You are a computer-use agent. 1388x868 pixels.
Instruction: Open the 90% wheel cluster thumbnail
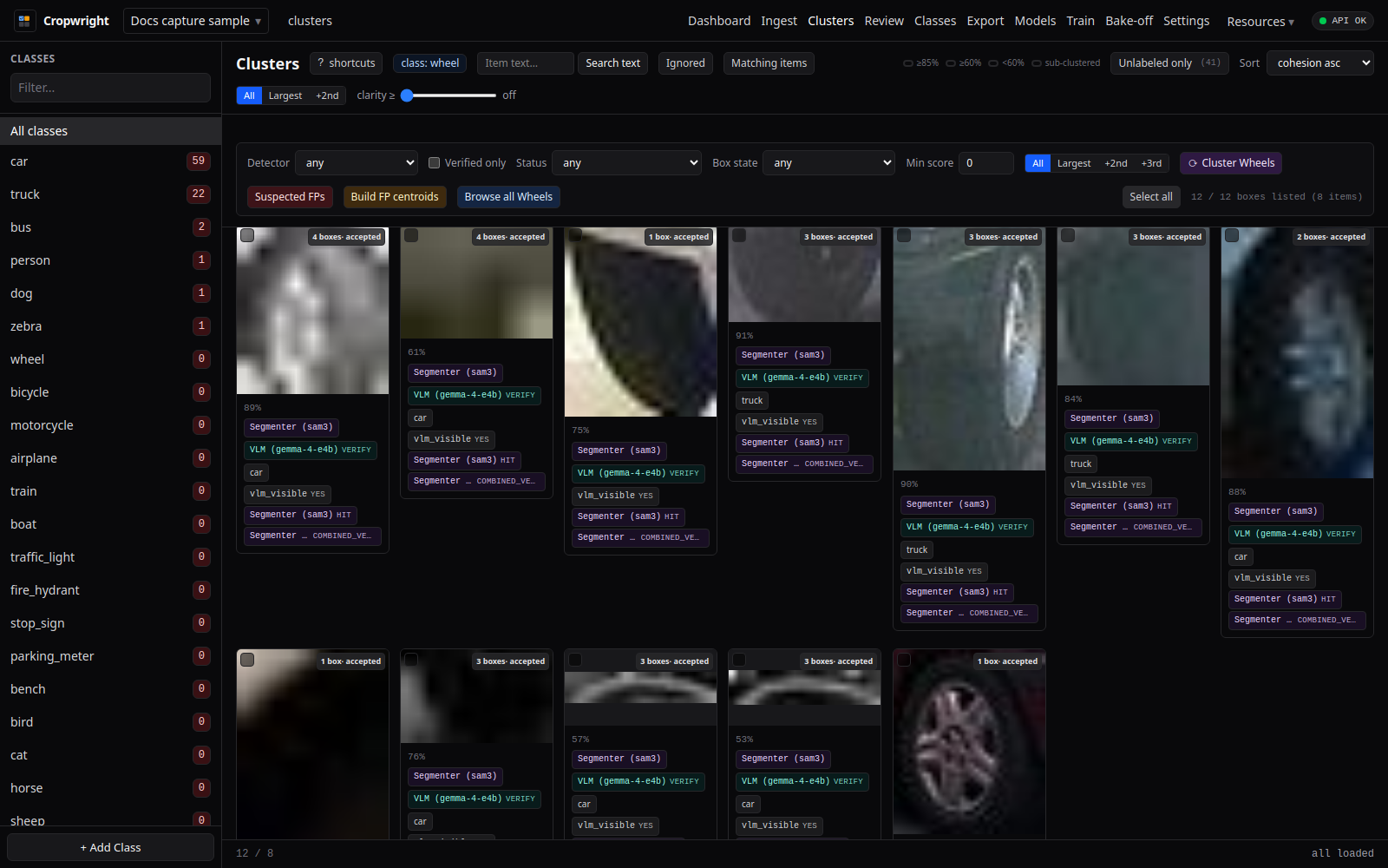click(969, 349)
